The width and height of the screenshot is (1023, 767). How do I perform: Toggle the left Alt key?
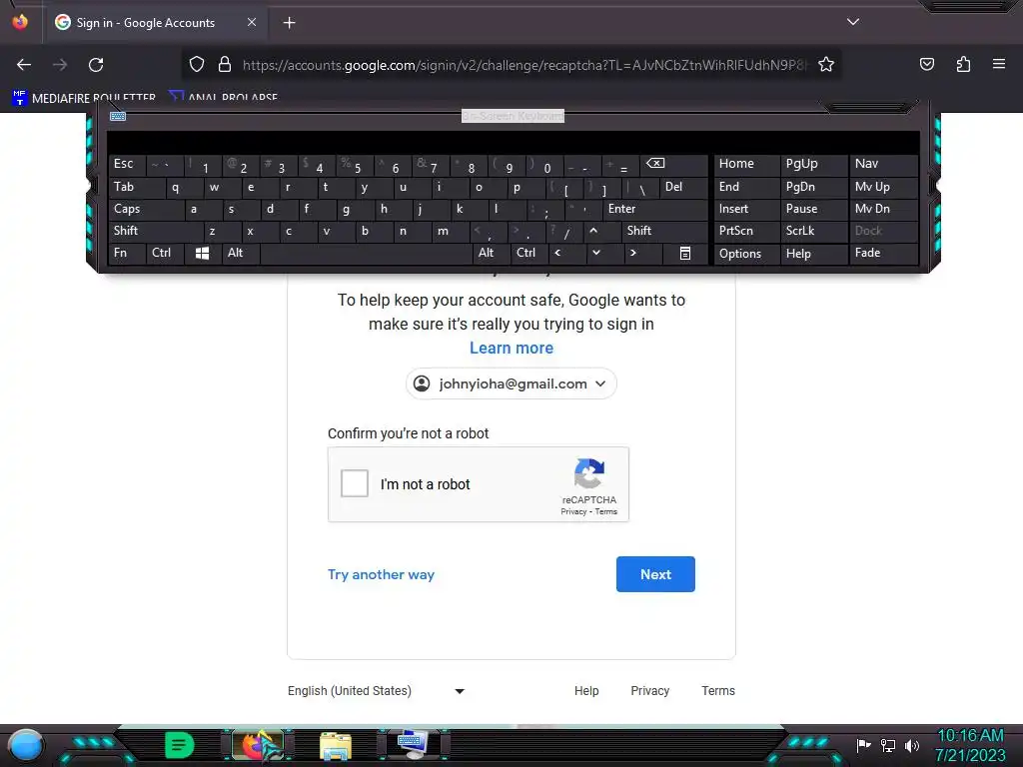click(x=241, y=253)
